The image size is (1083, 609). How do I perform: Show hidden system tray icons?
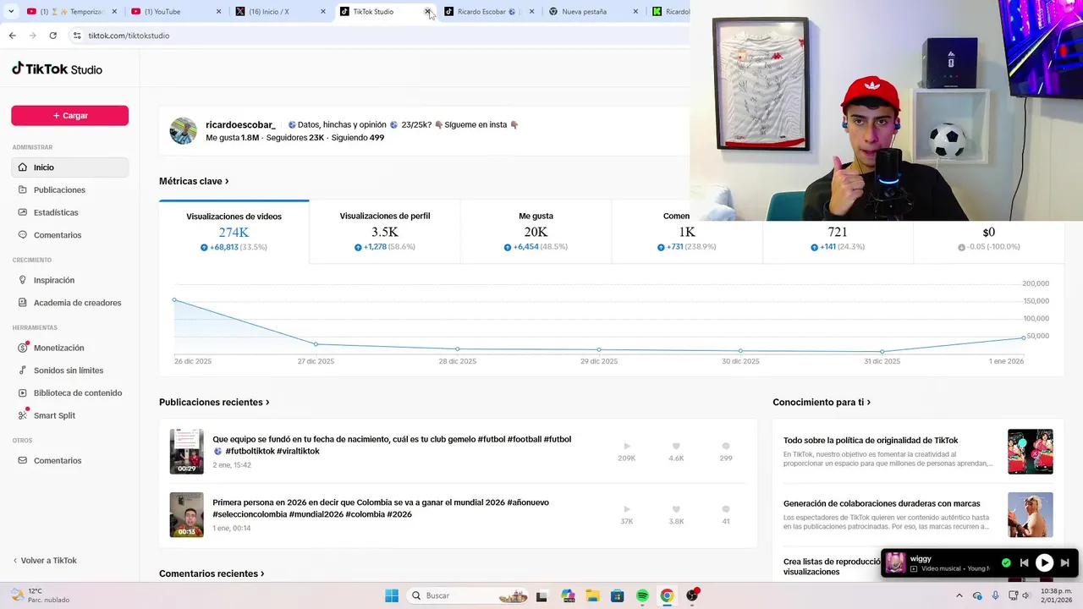(x=959, y=595)
